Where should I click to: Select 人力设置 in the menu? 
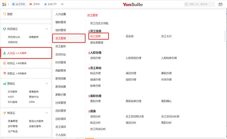pyautogui.click(x=61, y=14)
